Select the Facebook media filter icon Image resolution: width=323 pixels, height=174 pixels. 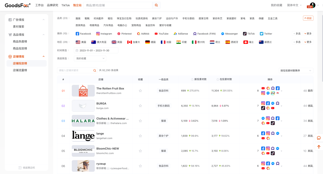[x=77, y=34]
